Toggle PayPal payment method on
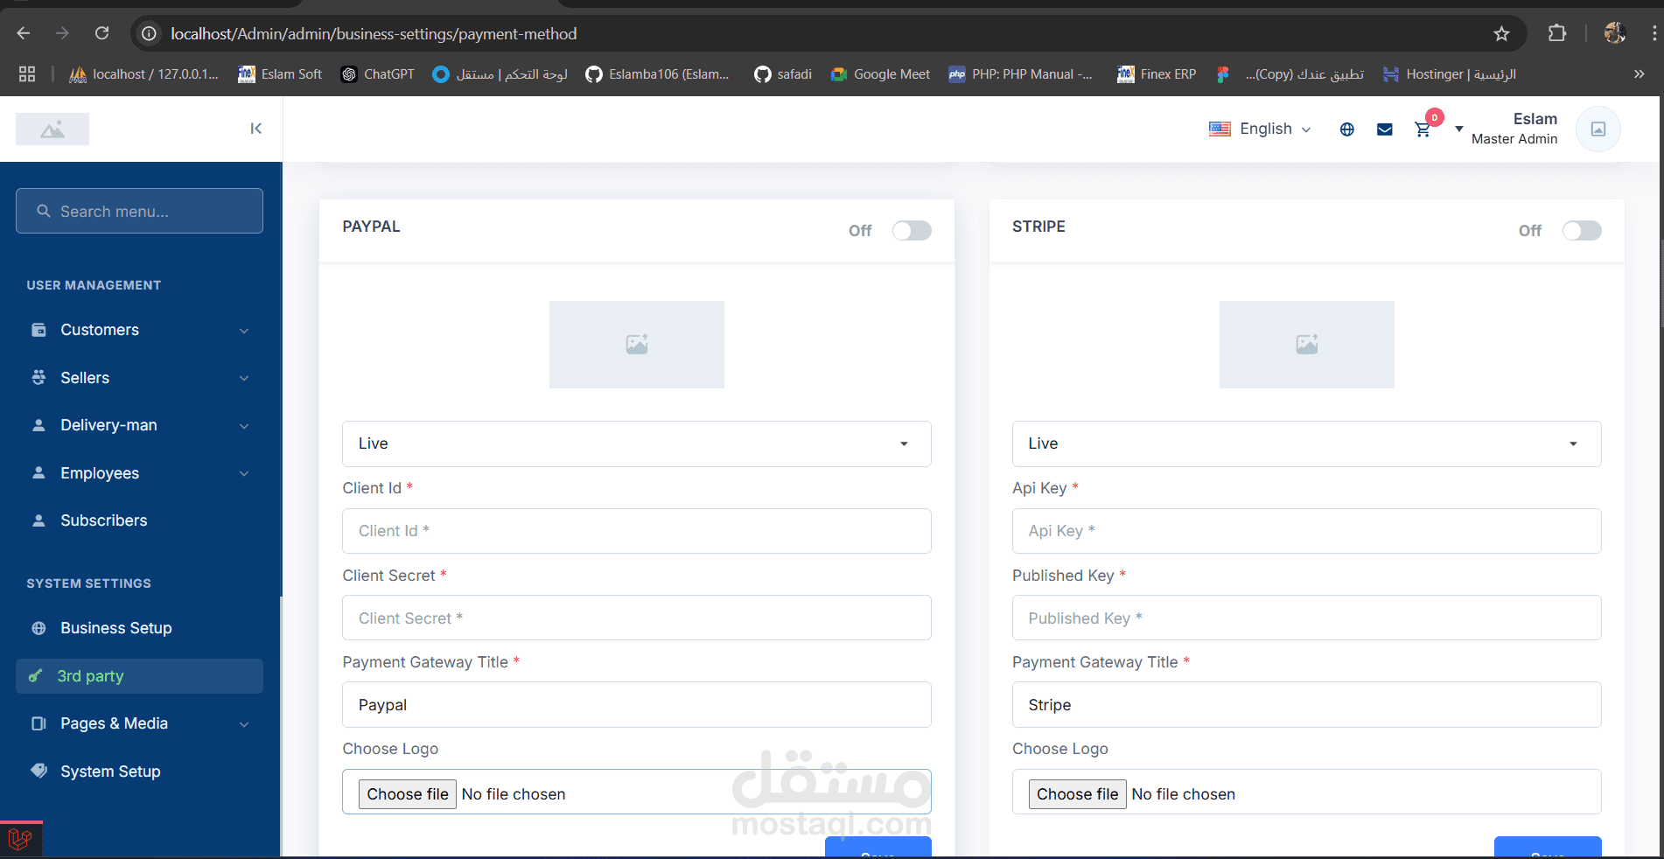Screen dimensions: 1664x859 (912, 230)
